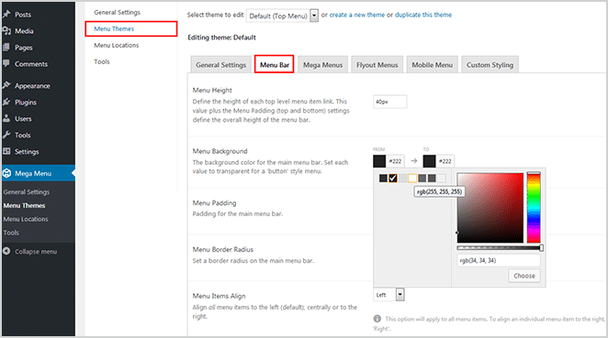Open Menu Themes submenu in dark sidebar
The image size is (608, 338).
pyautogui.click(x=24, y=205)
